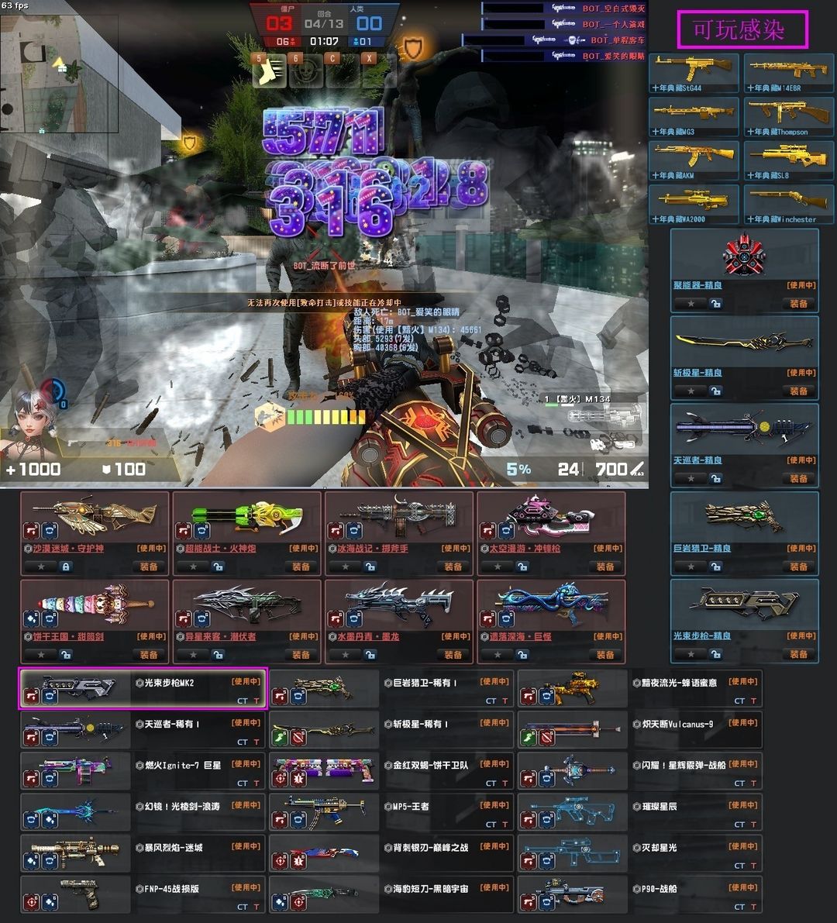Click the green 超能战士·火神炮 weapon image
837x923 pixels.
click(x=247, y=516)
